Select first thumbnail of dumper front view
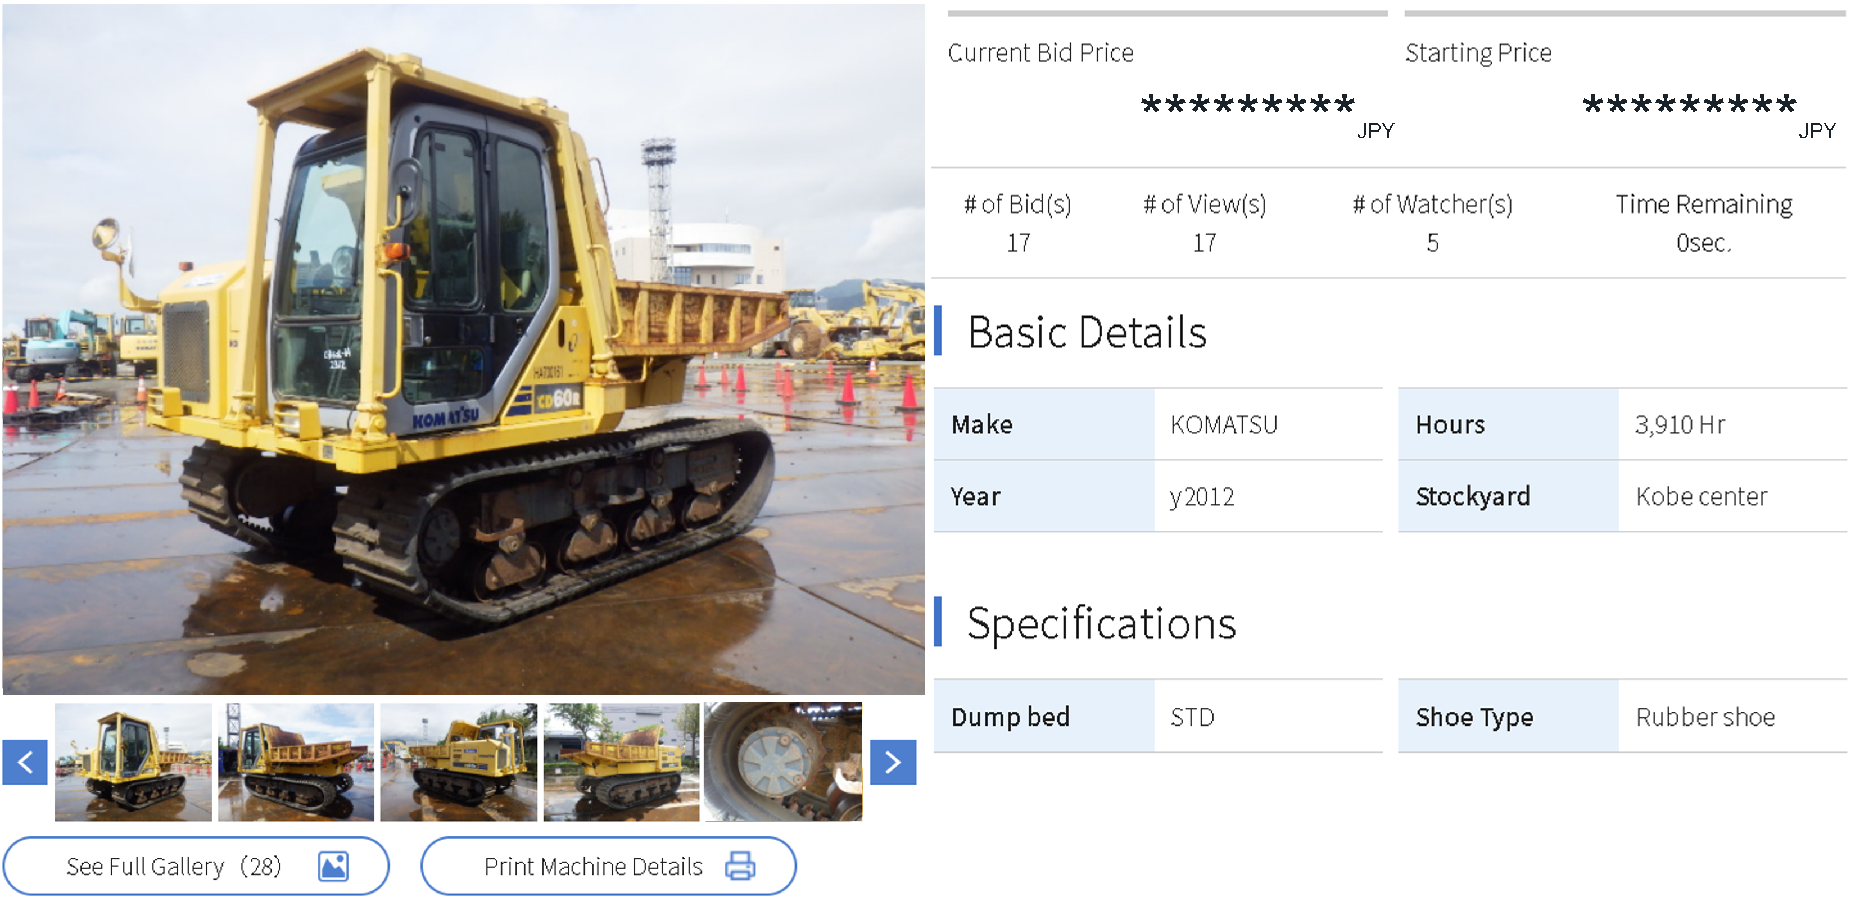This screenshot has width=1855, height=897. point(133,762)
